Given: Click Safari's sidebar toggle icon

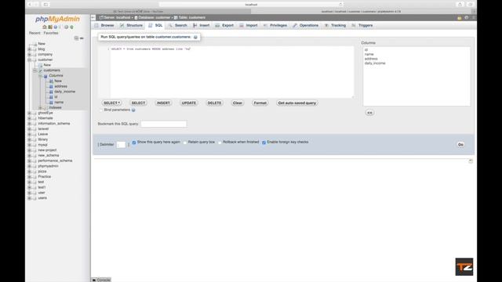Looking at the screenshot, I should tap(45, 5).
